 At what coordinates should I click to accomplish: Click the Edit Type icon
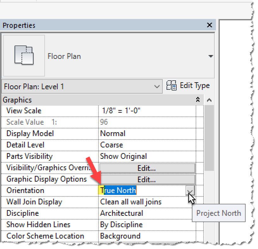pyautogui.click(x=172, y=85)
